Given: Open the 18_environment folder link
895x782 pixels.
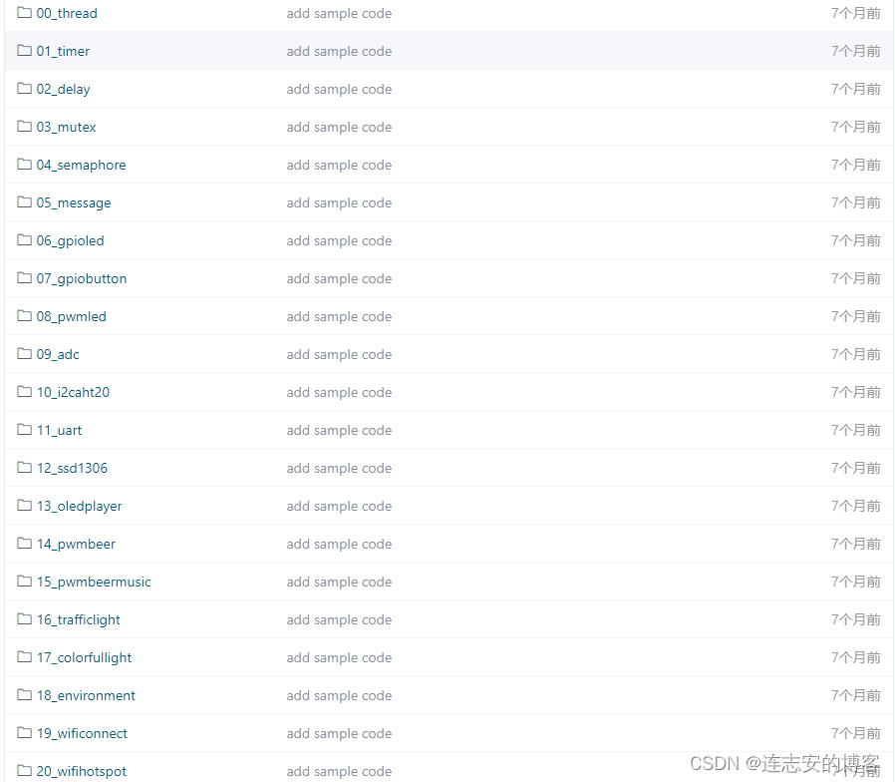Looking at the screenshot, I should click(x=86, y=695).
